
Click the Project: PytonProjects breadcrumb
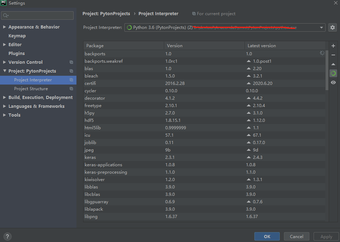[x=106, y=14]
